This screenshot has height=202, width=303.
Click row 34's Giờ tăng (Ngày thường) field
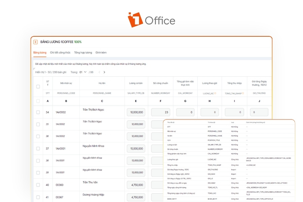point(259,112)
